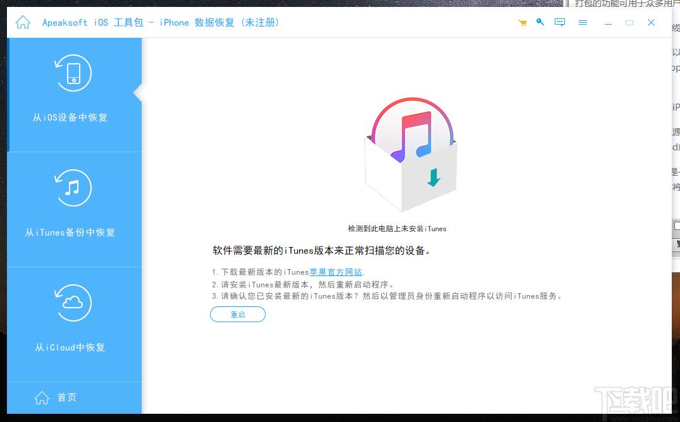Go to 首页 in the sidebar
This screenshot has height=422, width=680.
[x=74, y=398]
